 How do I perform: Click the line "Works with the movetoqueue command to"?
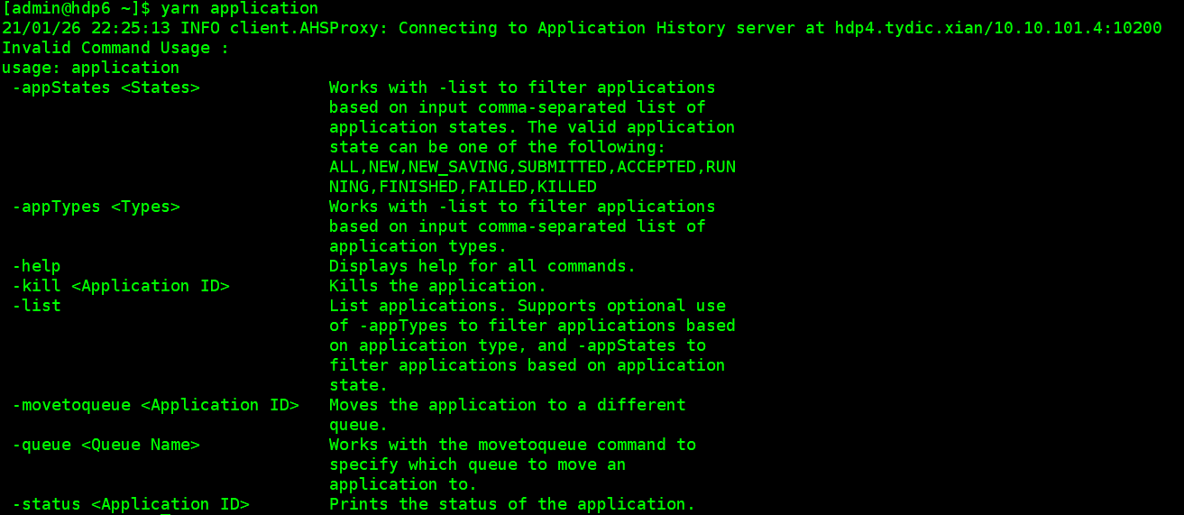click(x=512, y=445)
